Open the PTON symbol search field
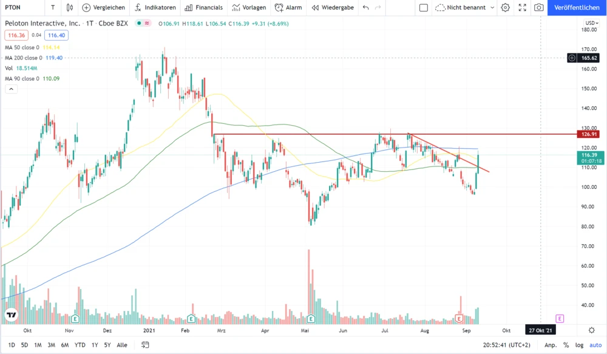The height and width of the screenshot is (354, 607). tap(13, 7)
